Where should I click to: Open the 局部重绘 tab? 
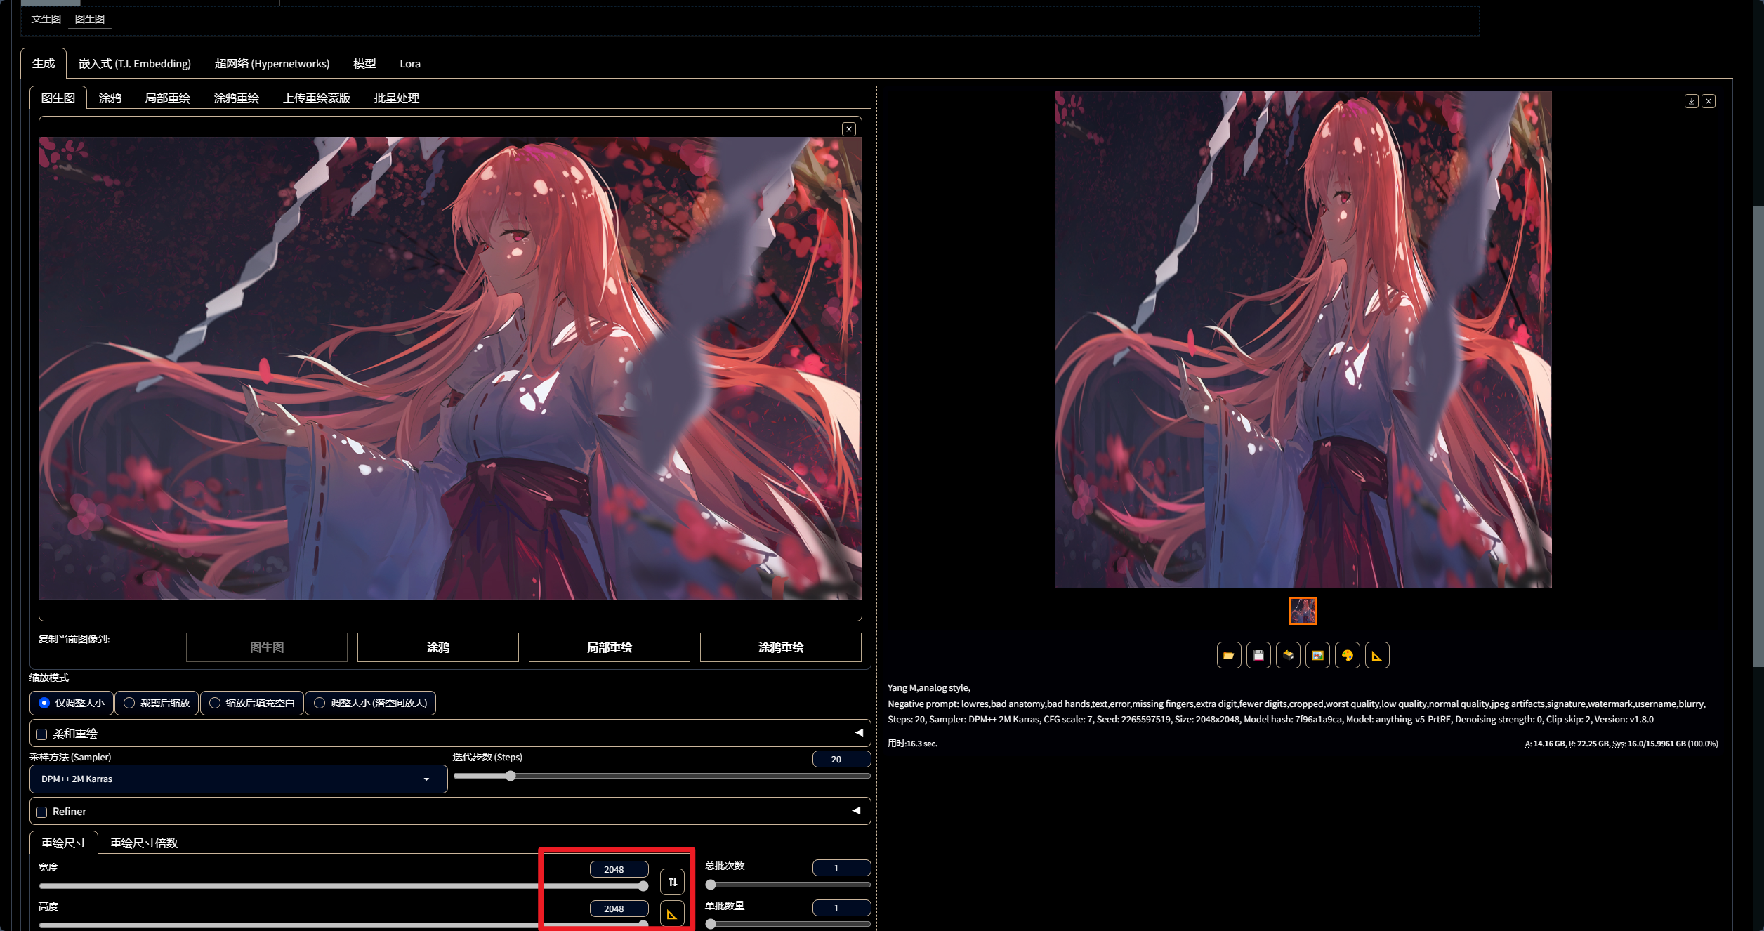[x=167, y=98]
